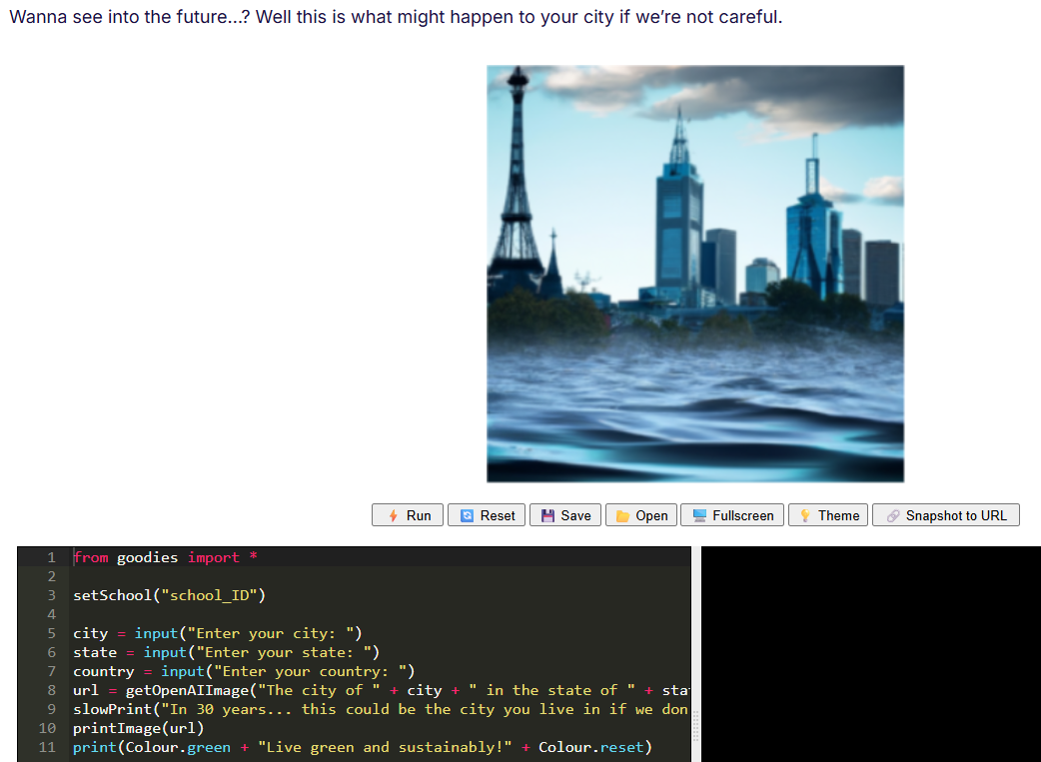This screenshot has height=762, width=1041.
Task: Click the Run button
Action: tap(407, 515)
